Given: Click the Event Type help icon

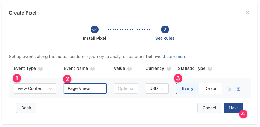Looking at the screenshot, I should [41, 69].
